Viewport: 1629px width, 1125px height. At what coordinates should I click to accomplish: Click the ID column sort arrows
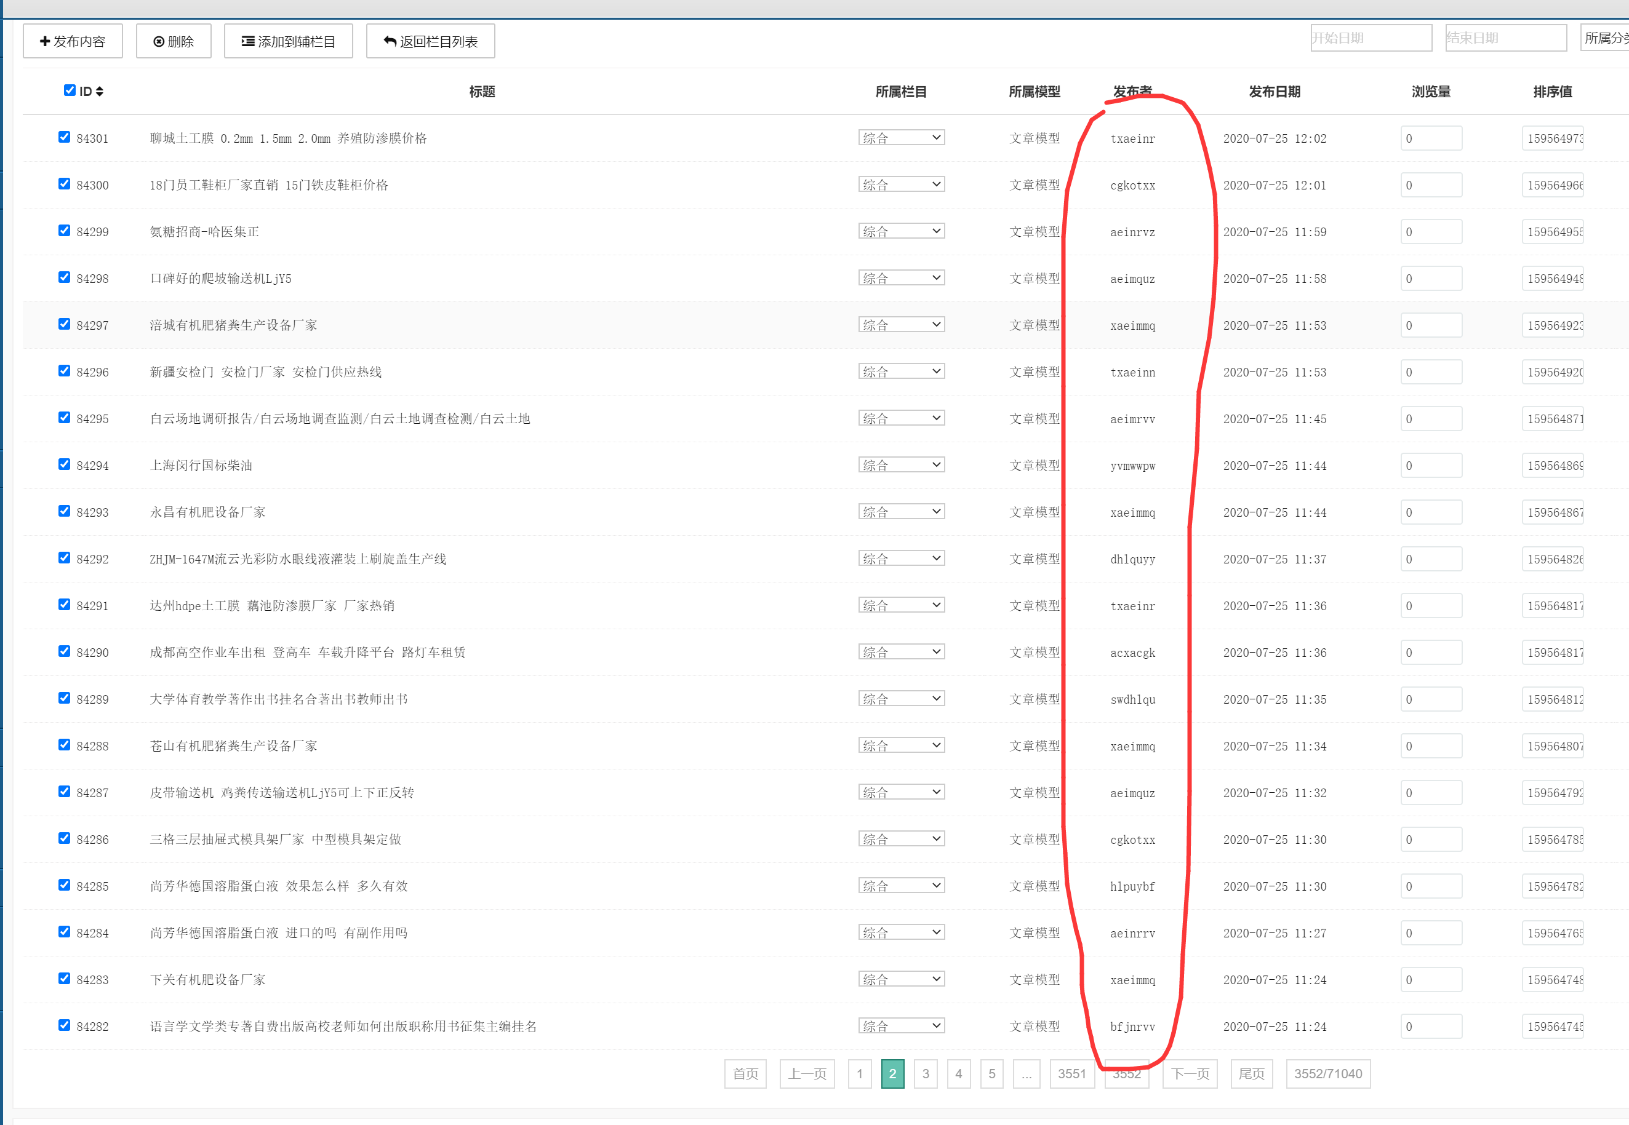(x=100, y=92)
